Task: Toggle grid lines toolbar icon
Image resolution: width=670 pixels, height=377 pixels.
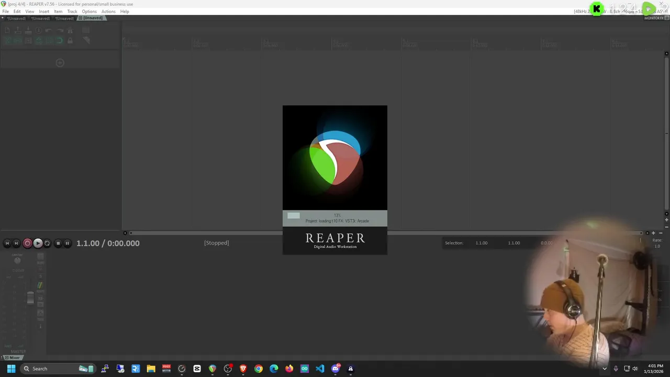Action: click(x=49, y=40)
